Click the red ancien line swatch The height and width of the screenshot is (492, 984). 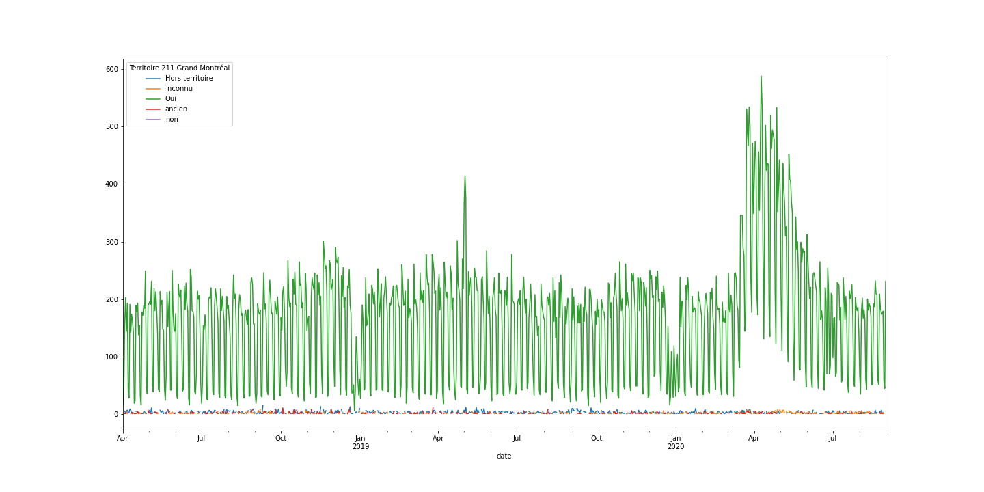(x=153, y=109)
